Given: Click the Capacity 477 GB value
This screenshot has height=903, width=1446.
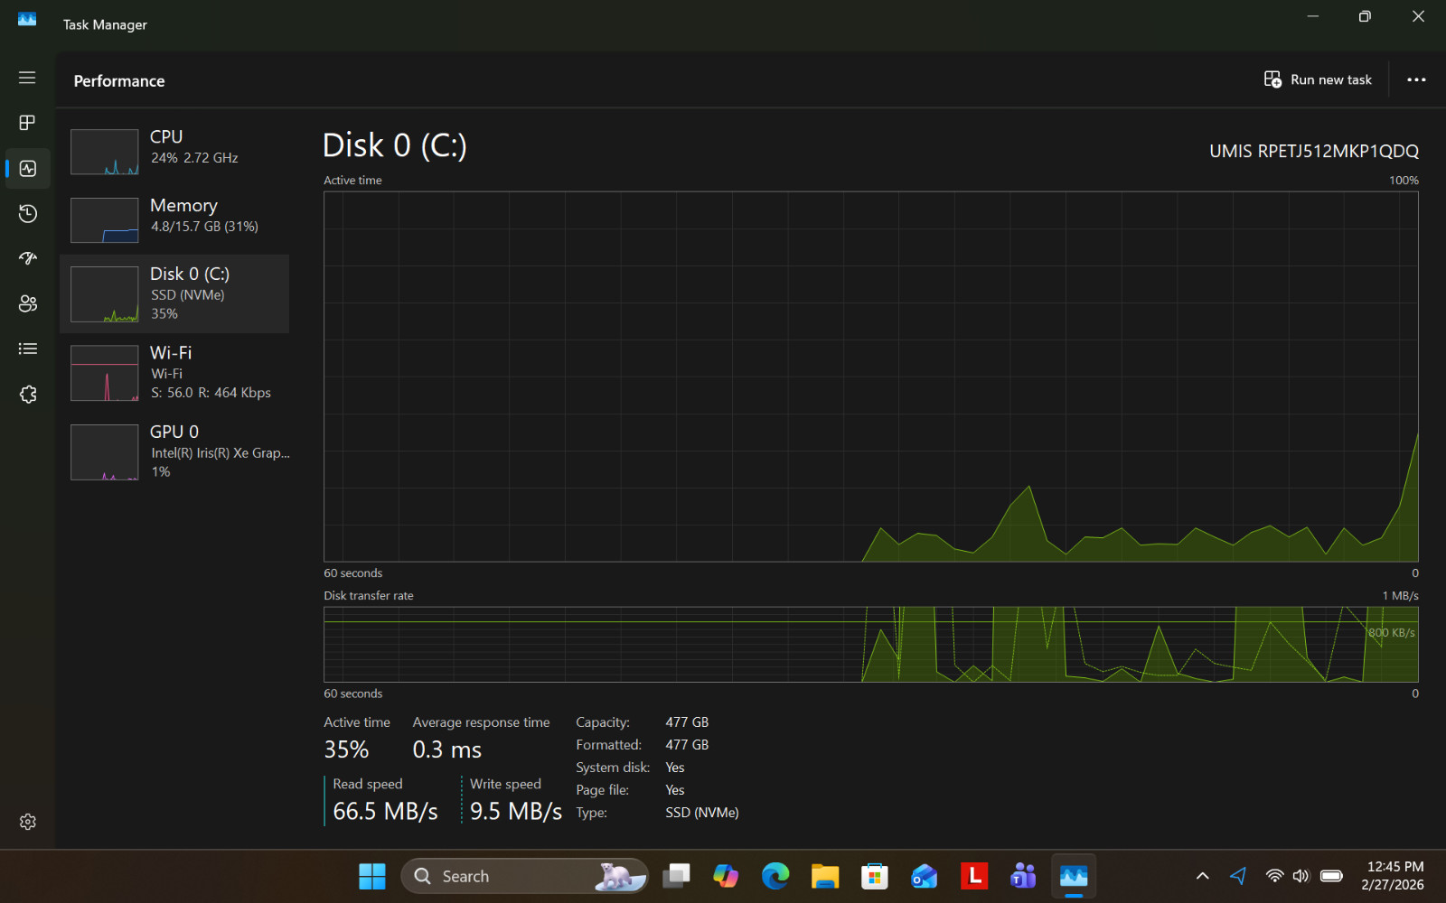Looking at the screenshot, I should coord(687,722).
